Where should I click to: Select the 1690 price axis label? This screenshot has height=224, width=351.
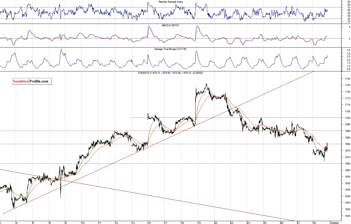click(x=347, y=131)
